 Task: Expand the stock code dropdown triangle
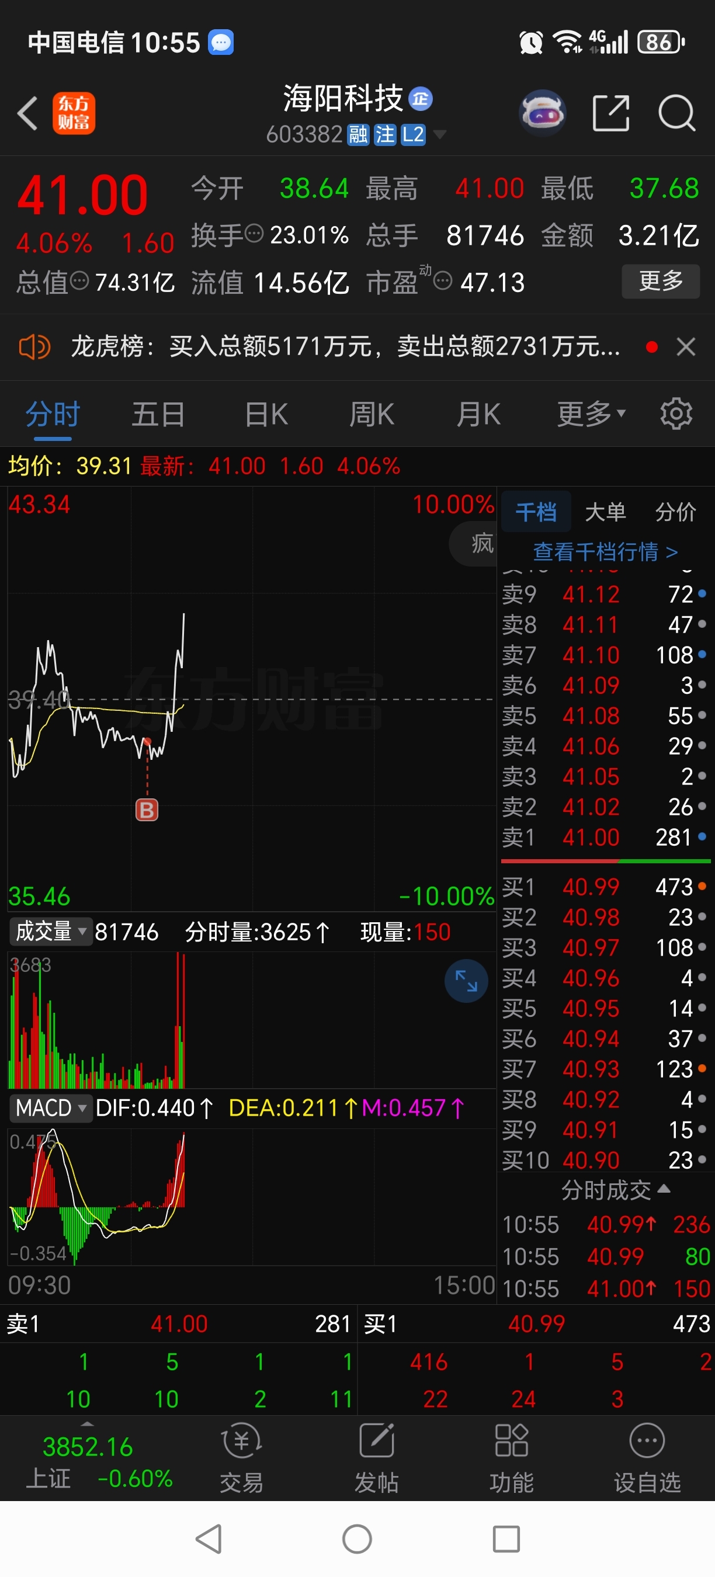click(x=439, y=135)
